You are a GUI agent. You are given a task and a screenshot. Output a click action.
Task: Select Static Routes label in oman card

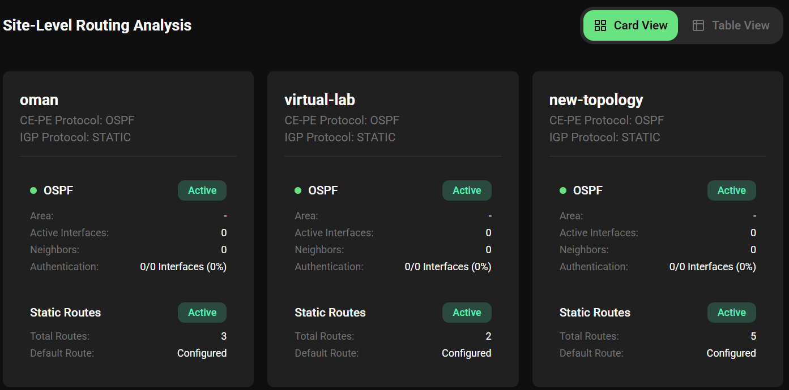click(x=65, y=313)
